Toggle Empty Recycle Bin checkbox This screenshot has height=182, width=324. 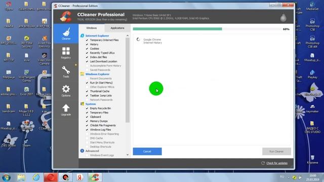pyautogui.click(x=87, y=108)
